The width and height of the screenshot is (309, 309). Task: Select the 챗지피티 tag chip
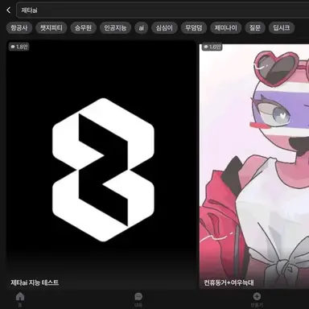[51, 27]
